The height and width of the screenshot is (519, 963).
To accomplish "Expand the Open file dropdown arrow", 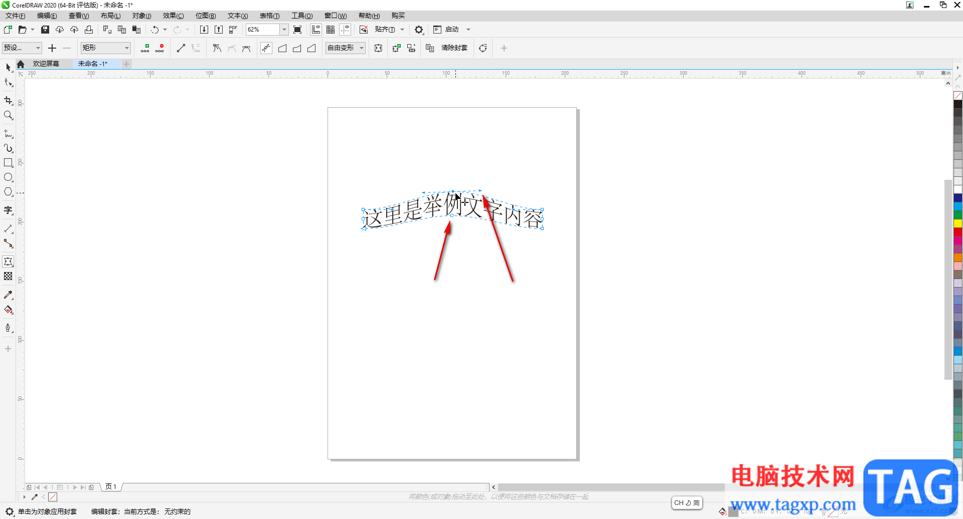I will coord(33,30).
